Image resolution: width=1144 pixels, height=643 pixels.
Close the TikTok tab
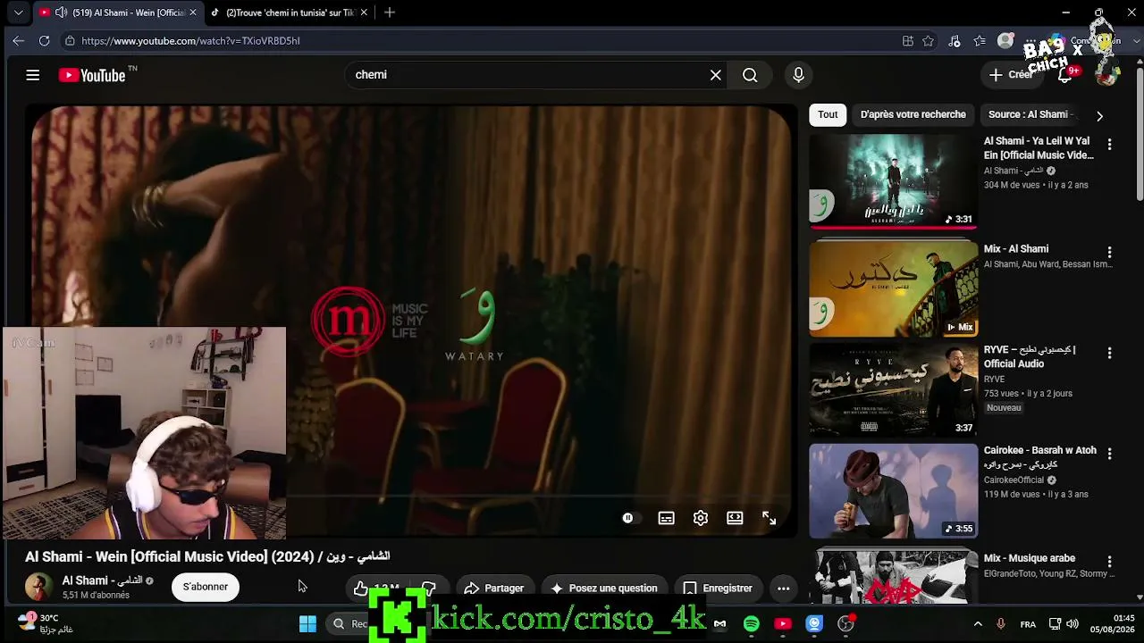point(364,13)
